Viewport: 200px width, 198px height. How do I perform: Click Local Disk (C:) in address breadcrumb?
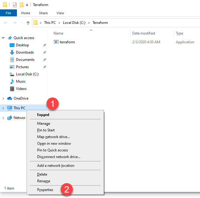tap(74, 23)
